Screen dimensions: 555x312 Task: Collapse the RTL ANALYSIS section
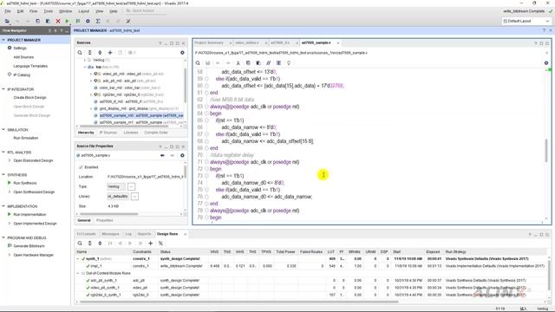[x=3, y=153]
